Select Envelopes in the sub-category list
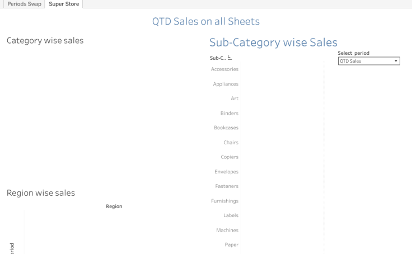The width and height of the screenshot is (412, 254). (226, 172)
